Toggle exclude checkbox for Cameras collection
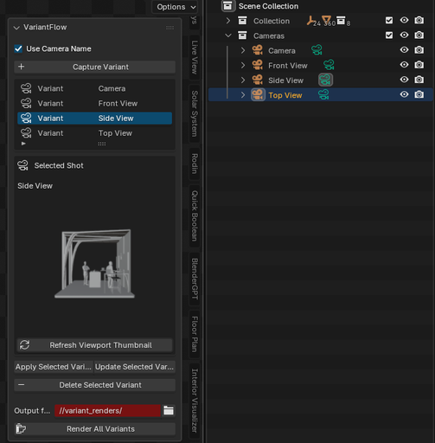Viewport: 435px width, 443px height. tap(389, 35)
